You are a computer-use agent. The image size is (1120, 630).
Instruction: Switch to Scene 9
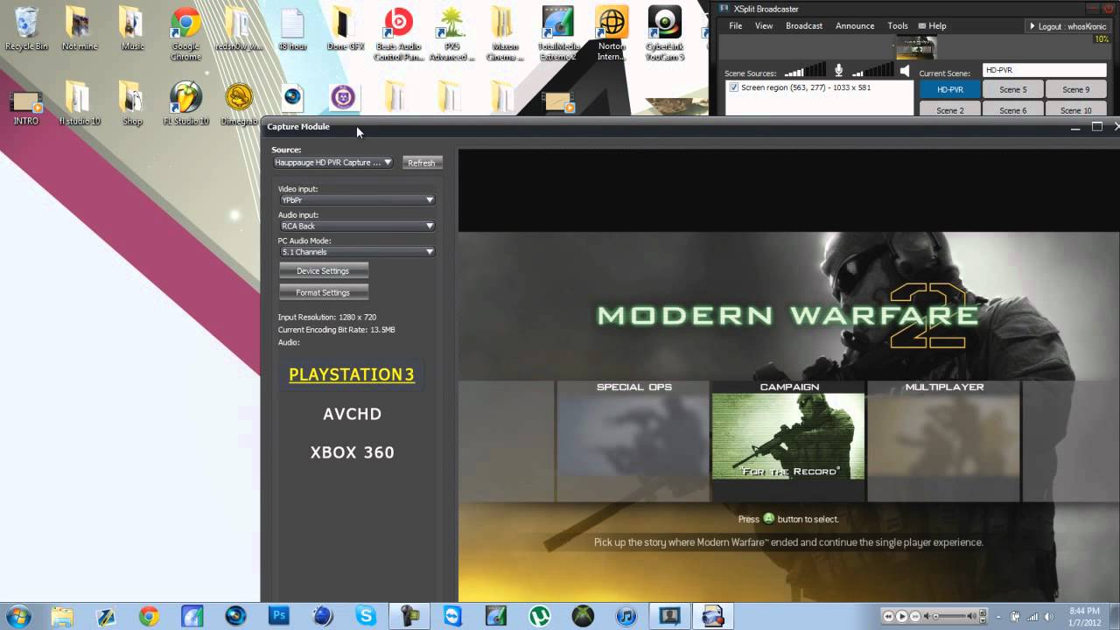click(1076, 89)
